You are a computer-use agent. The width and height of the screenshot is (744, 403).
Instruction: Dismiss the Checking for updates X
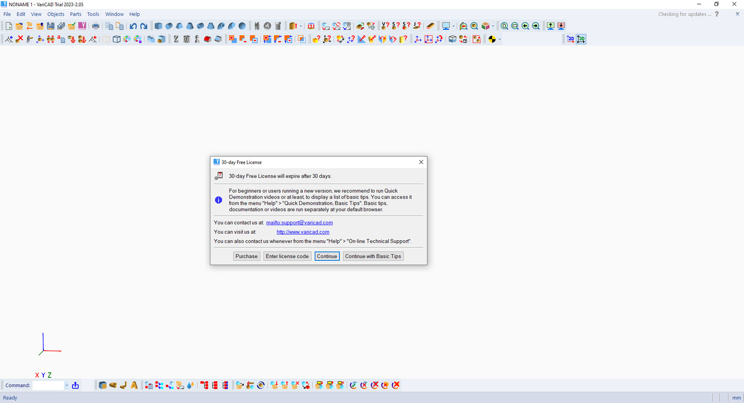point(737,14)
